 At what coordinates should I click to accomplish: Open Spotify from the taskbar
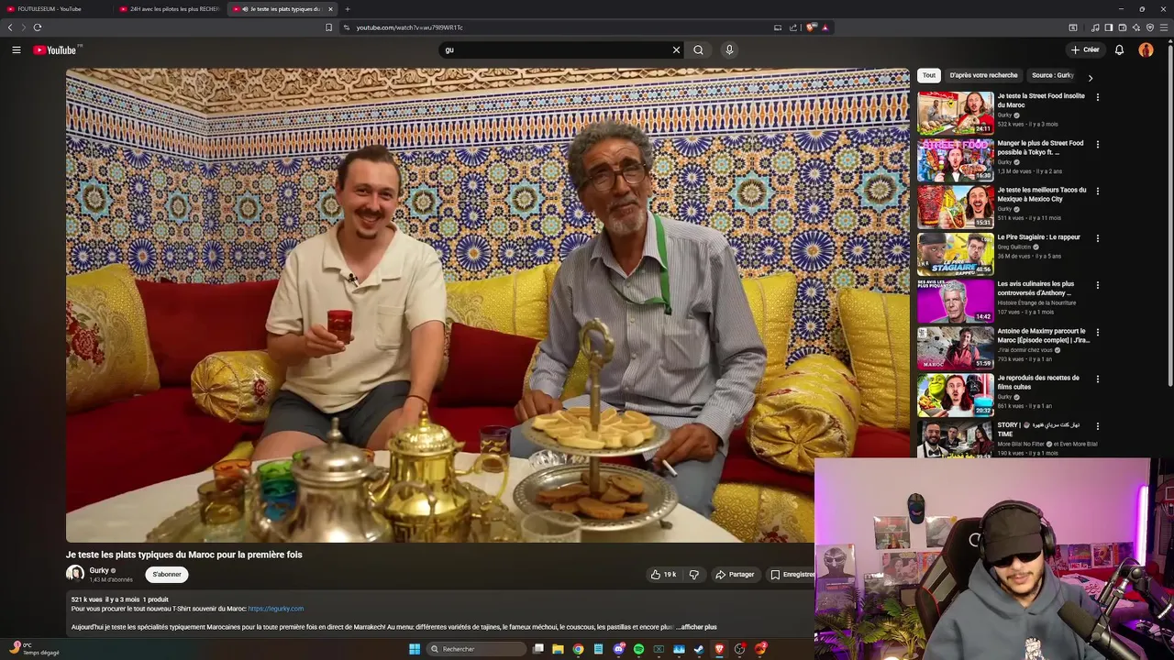[x=639, y=649]
